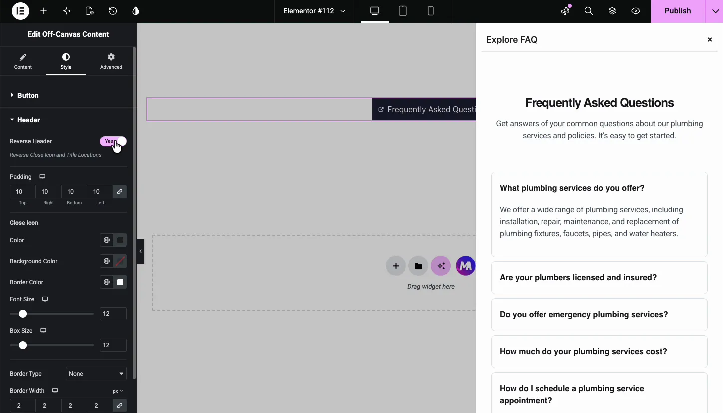This screenshot has width=723, height=413.
Task: Open page settings document icon
Action: click(x=90, y=11)
